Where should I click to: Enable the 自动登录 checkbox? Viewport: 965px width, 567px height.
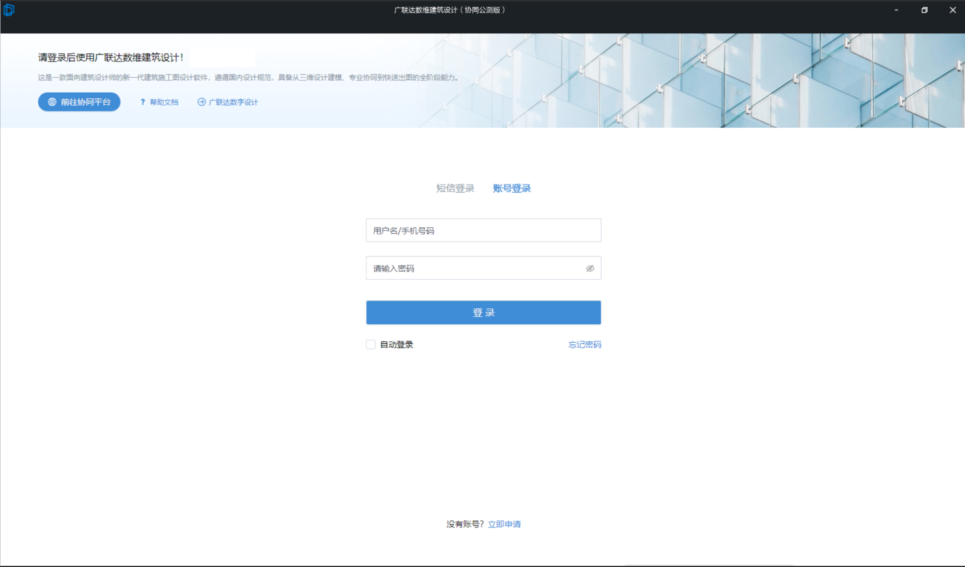(x=371, y=344)
